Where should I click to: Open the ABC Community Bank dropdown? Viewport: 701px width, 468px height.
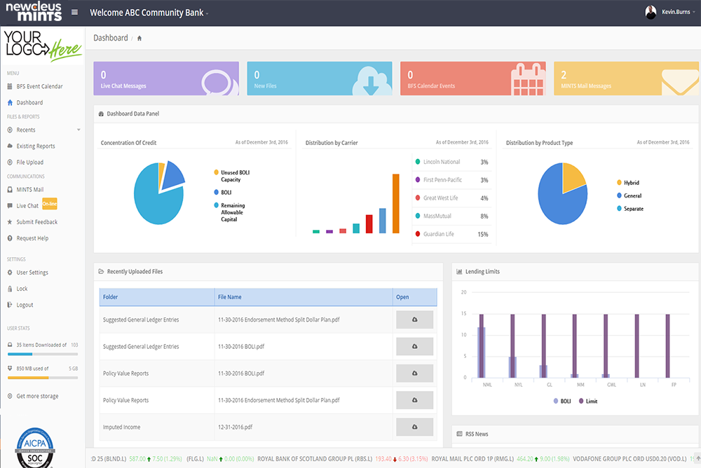[x=149, y=13]
